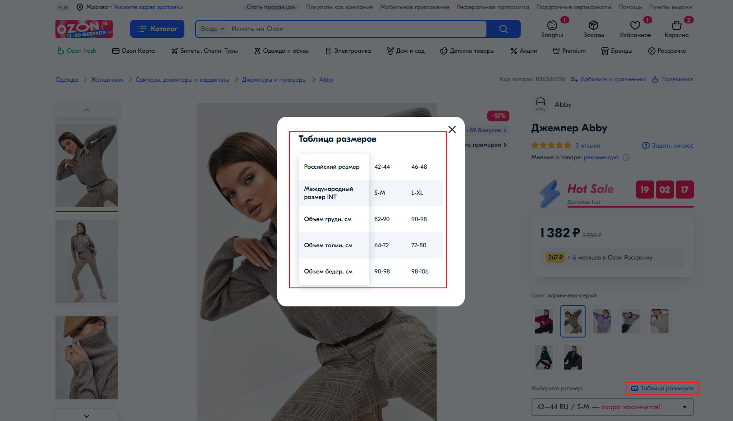Open Songhui profile icon

coord(552,29)
